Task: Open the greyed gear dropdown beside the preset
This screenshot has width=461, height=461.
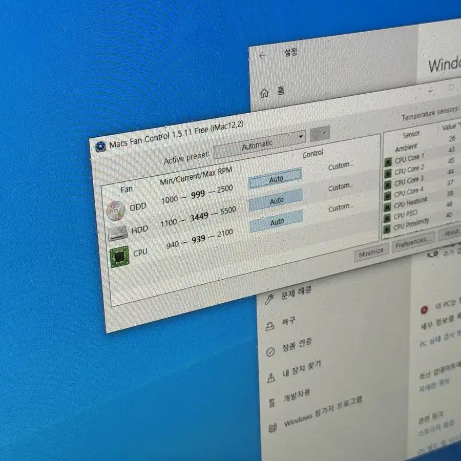Action: pos(320,134)
